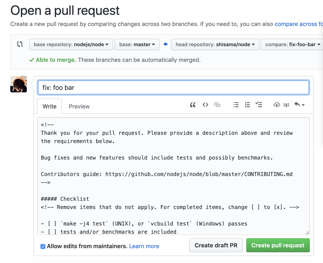Image resolution: width=323 pixels, height=263 pixels.
Task: Open the Learn more link
Action: (x=144, y=246)
